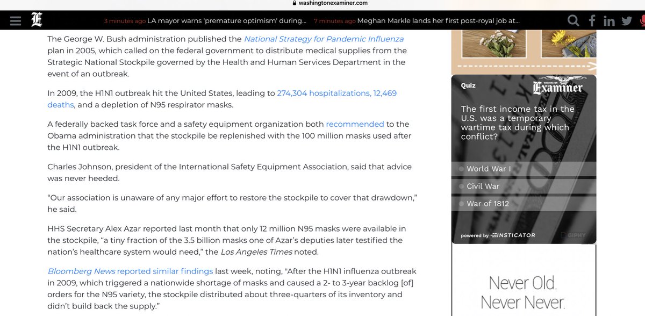
Task: Open the Twitter bird icon in header
Action: point(627,21)
